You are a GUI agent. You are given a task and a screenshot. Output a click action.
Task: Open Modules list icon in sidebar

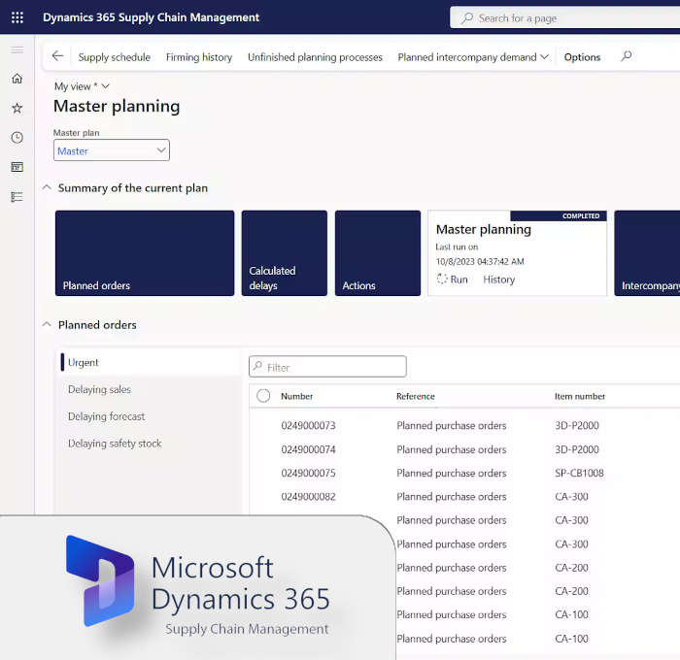click(17, 197)
